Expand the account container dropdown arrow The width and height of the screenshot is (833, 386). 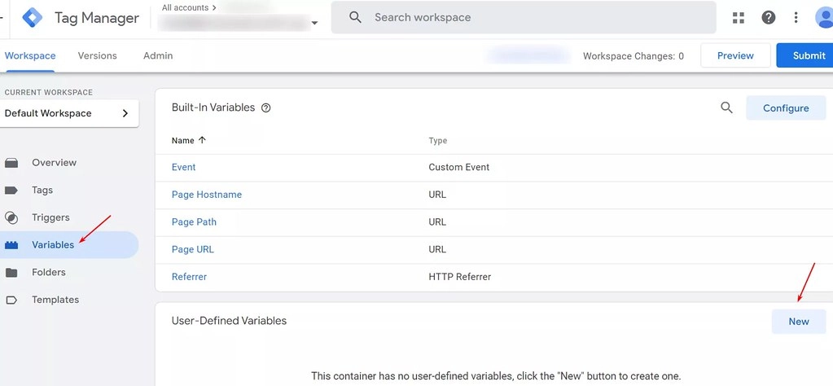click(x=314, y=24)
